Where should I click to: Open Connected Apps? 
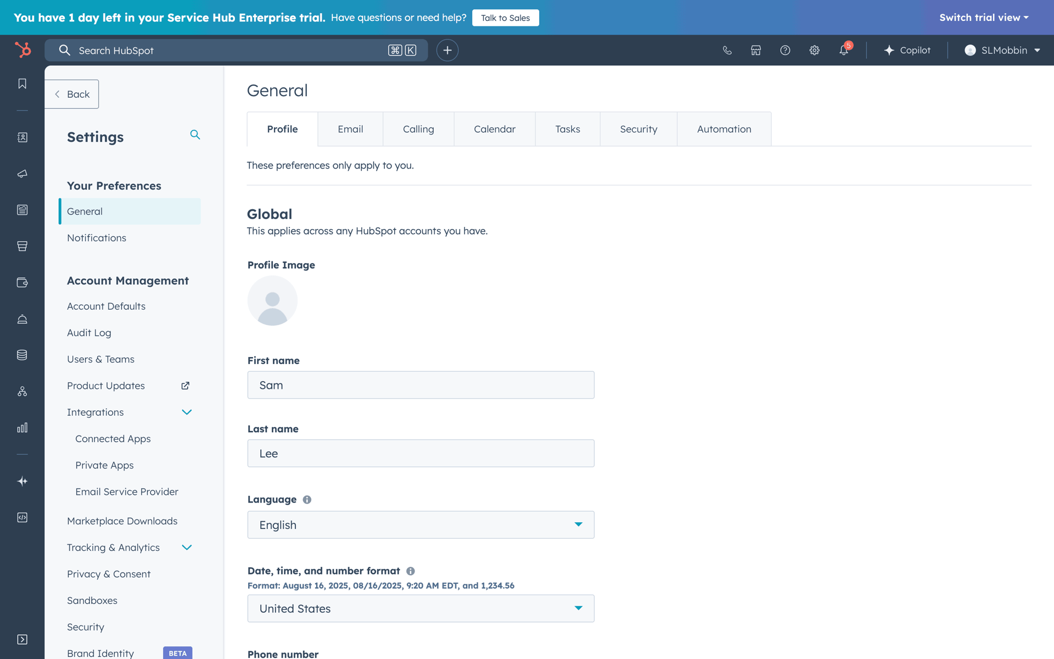coord(113,439)
